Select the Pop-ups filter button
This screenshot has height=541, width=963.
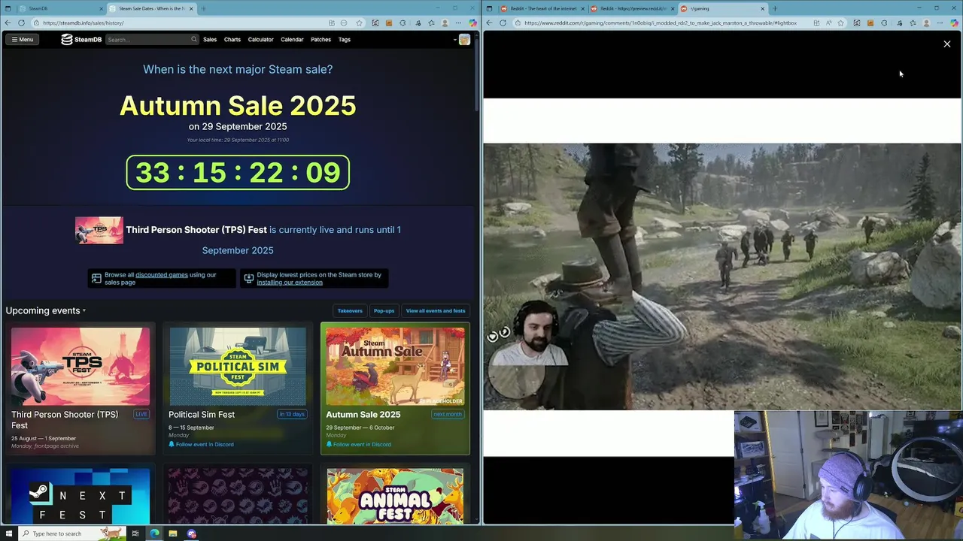384,310
